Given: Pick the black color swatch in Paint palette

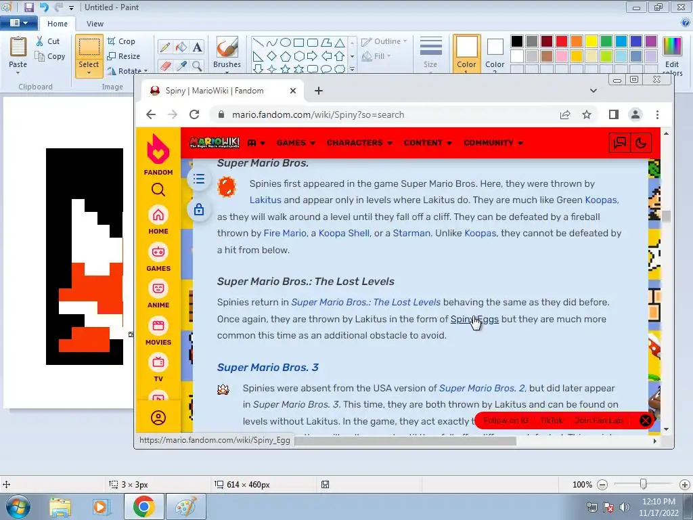Looking at the screenshot, I should pos(516,41).
